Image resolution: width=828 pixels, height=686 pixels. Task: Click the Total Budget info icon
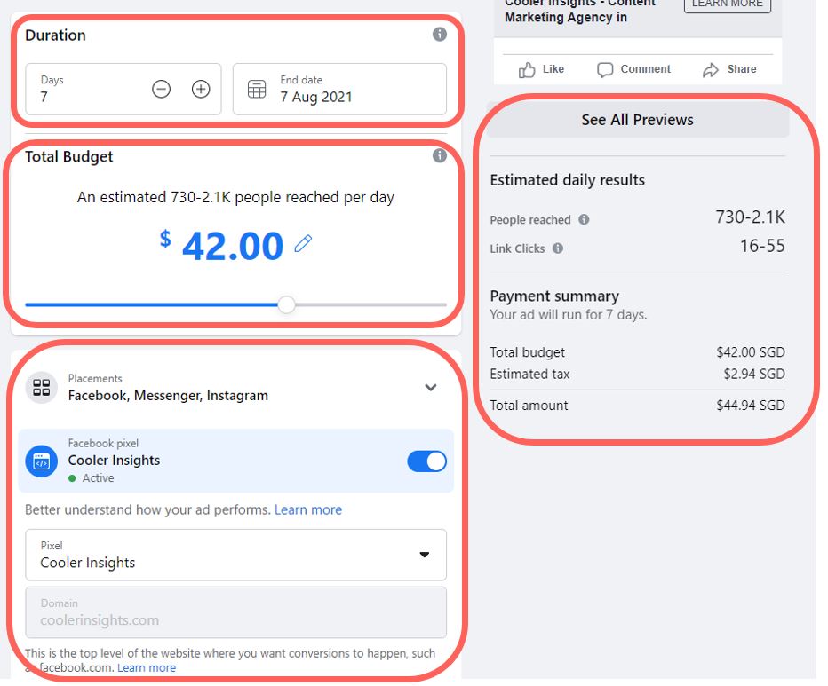(440, 155)
